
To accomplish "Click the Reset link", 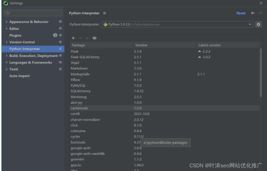I will (x=241, y=13).
